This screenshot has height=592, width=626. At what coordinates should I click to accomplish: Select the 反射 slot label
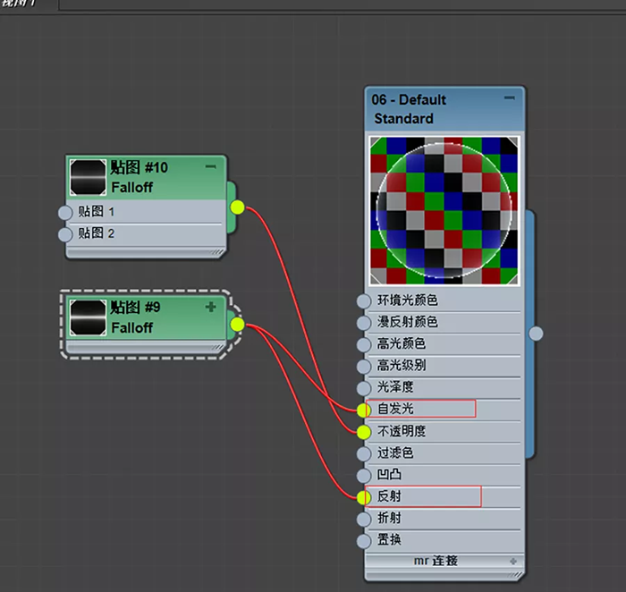click(x=389, y=496)
